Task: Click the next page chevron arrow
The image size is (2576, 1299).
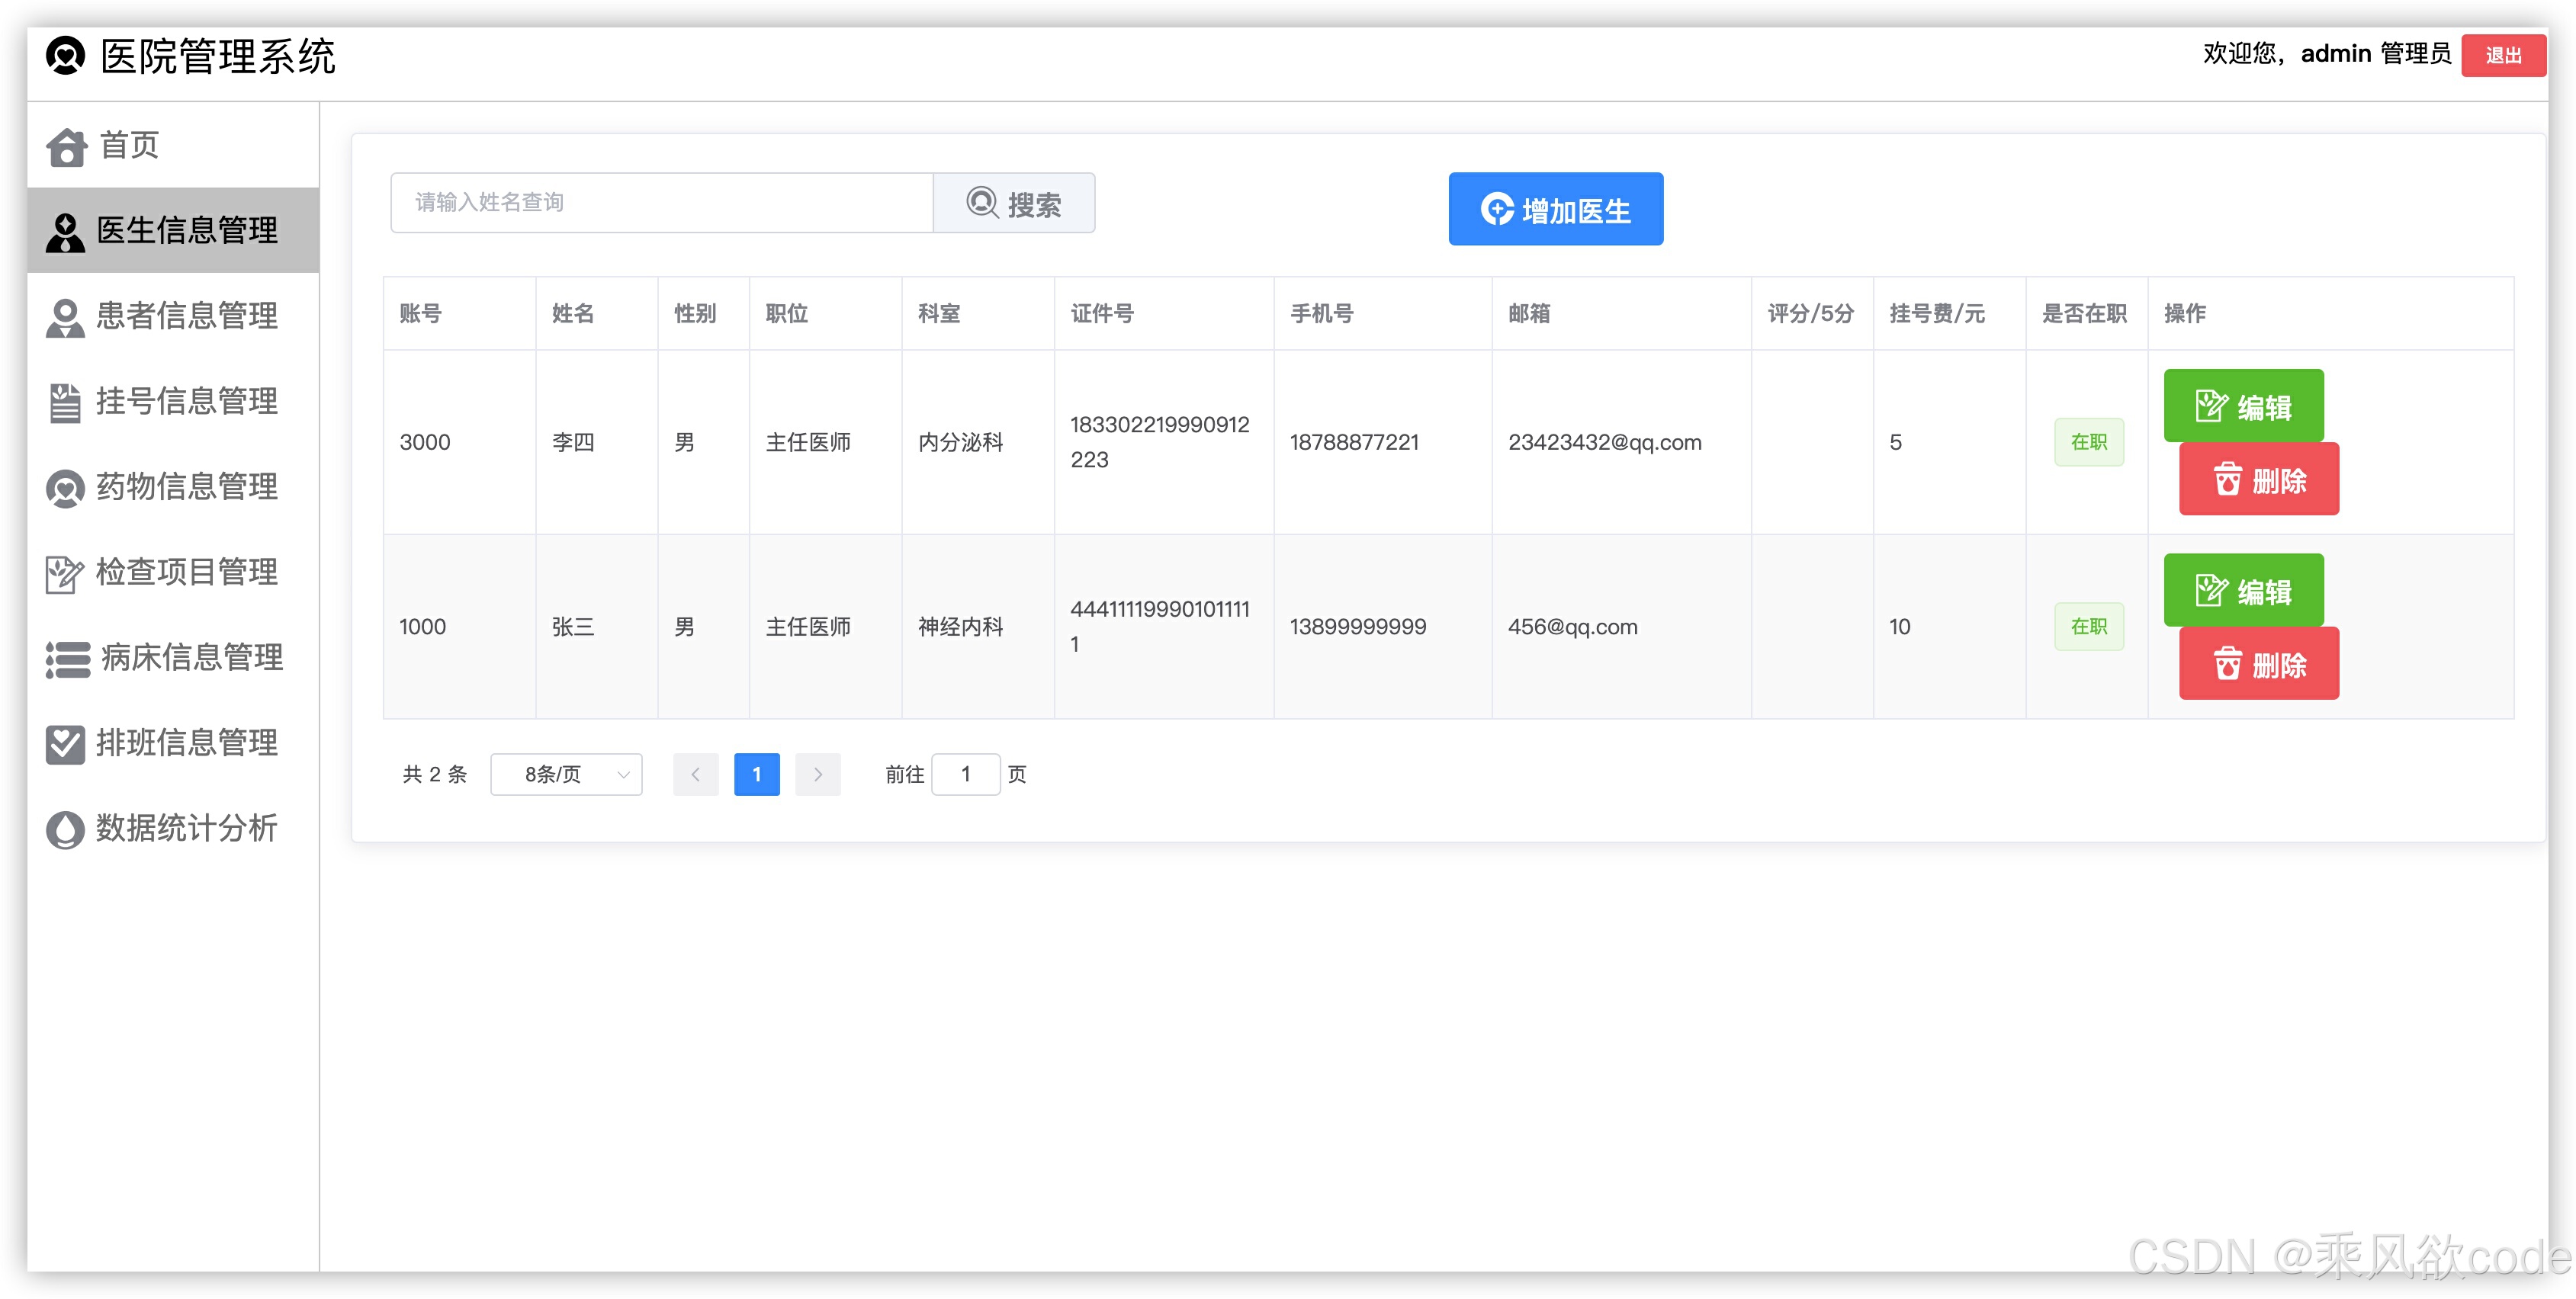Action: click(818, 773)
